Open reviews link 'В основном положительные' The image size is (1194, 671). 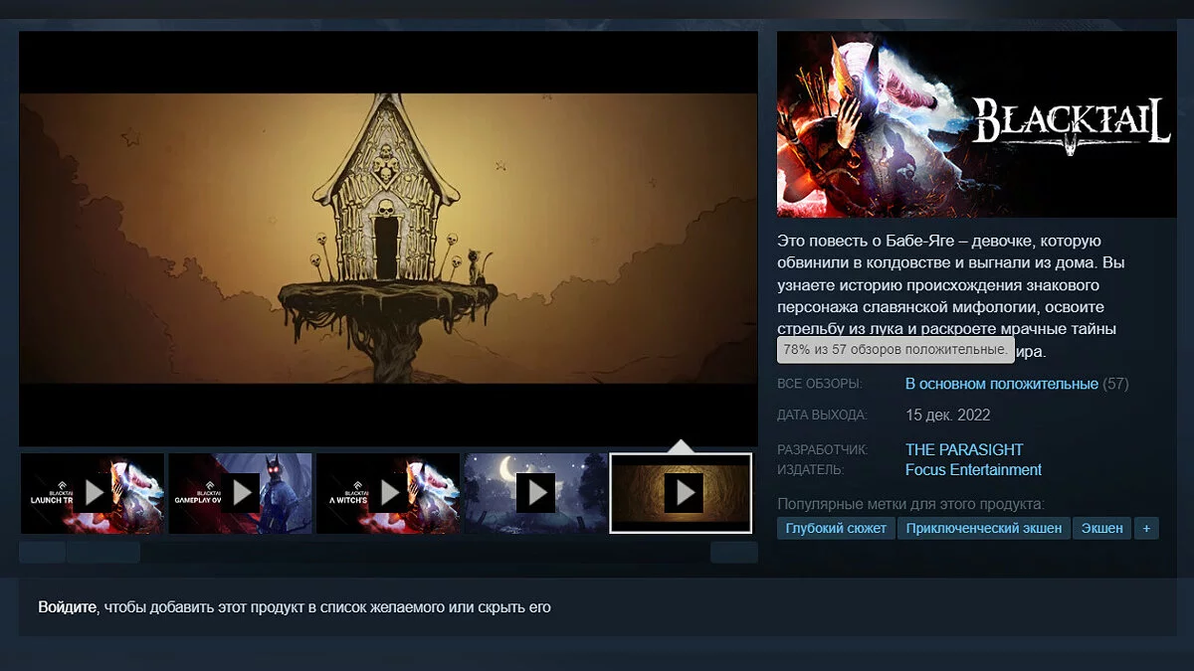(x=1002, y=384)
